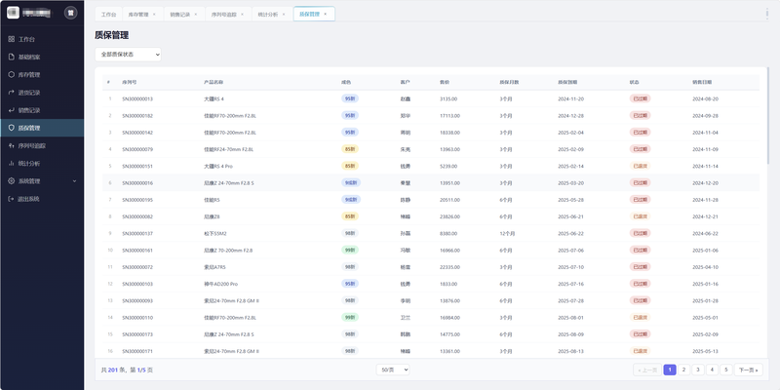The width and height of the screenshot is (780, 390).
Task: Click the 基础档案 document icon in sidebar
Action: [12, 58]
